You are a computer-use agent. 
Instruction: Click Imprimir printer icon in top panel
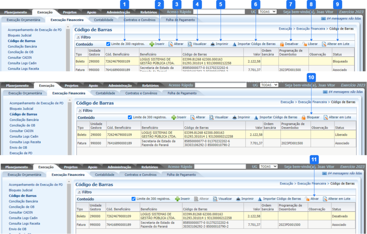tap(213, 44)
